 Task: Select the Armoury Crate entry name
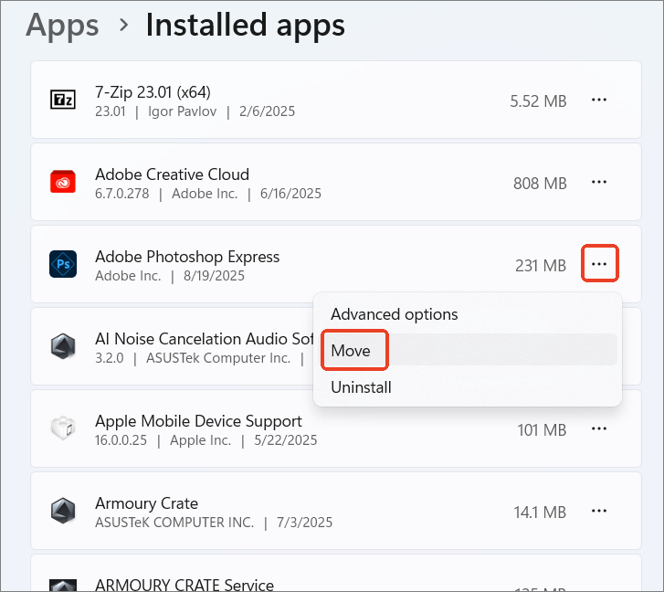tap(146, 503)
